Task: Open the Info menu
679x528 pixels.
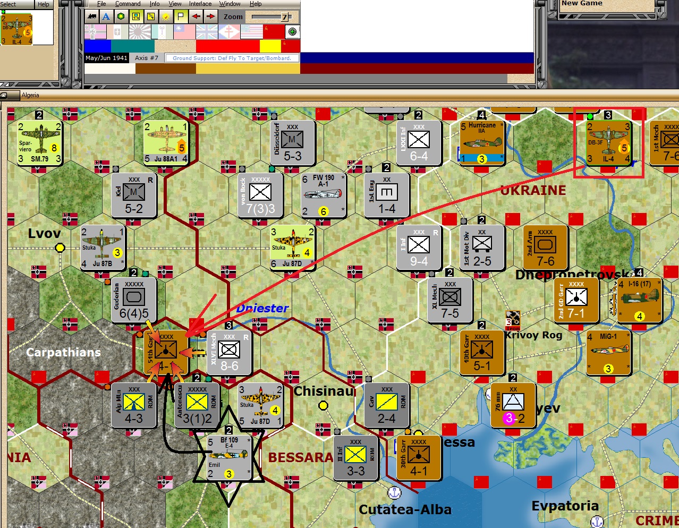Action: (155, 4)
